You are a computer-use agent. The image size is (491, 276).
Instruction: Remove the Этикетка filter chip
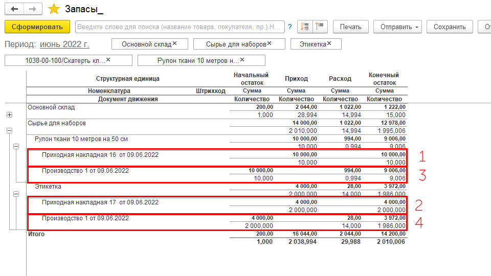[x=329, y=44]
